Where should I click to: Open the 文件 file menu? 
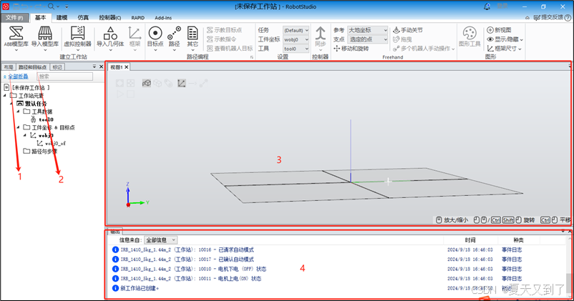[x=14, y=18]
